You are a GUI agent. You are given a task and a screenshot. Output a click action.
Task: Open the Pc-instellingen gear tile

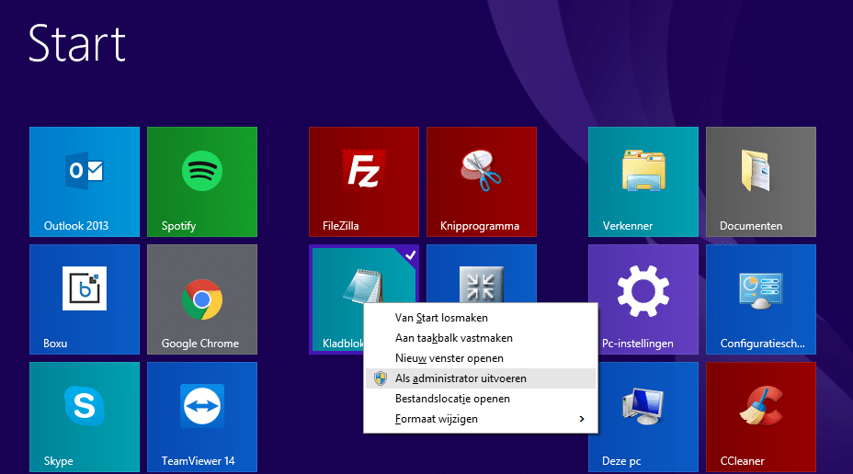[643, 299]
